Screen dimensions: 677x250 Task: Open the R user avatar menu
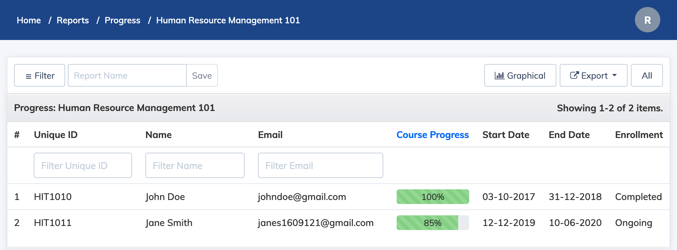(647, 20)
